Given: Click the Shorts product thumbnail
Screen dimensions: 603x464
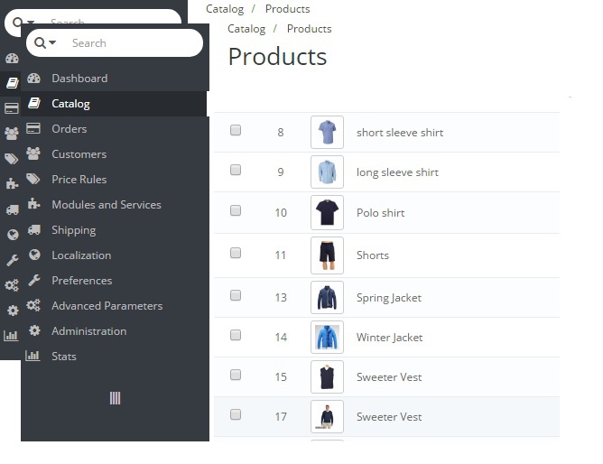Looking at the screenshot, I should pos(327,255).
